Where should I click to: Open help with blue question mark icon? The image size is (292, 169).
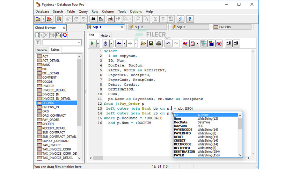pos(190,19)
